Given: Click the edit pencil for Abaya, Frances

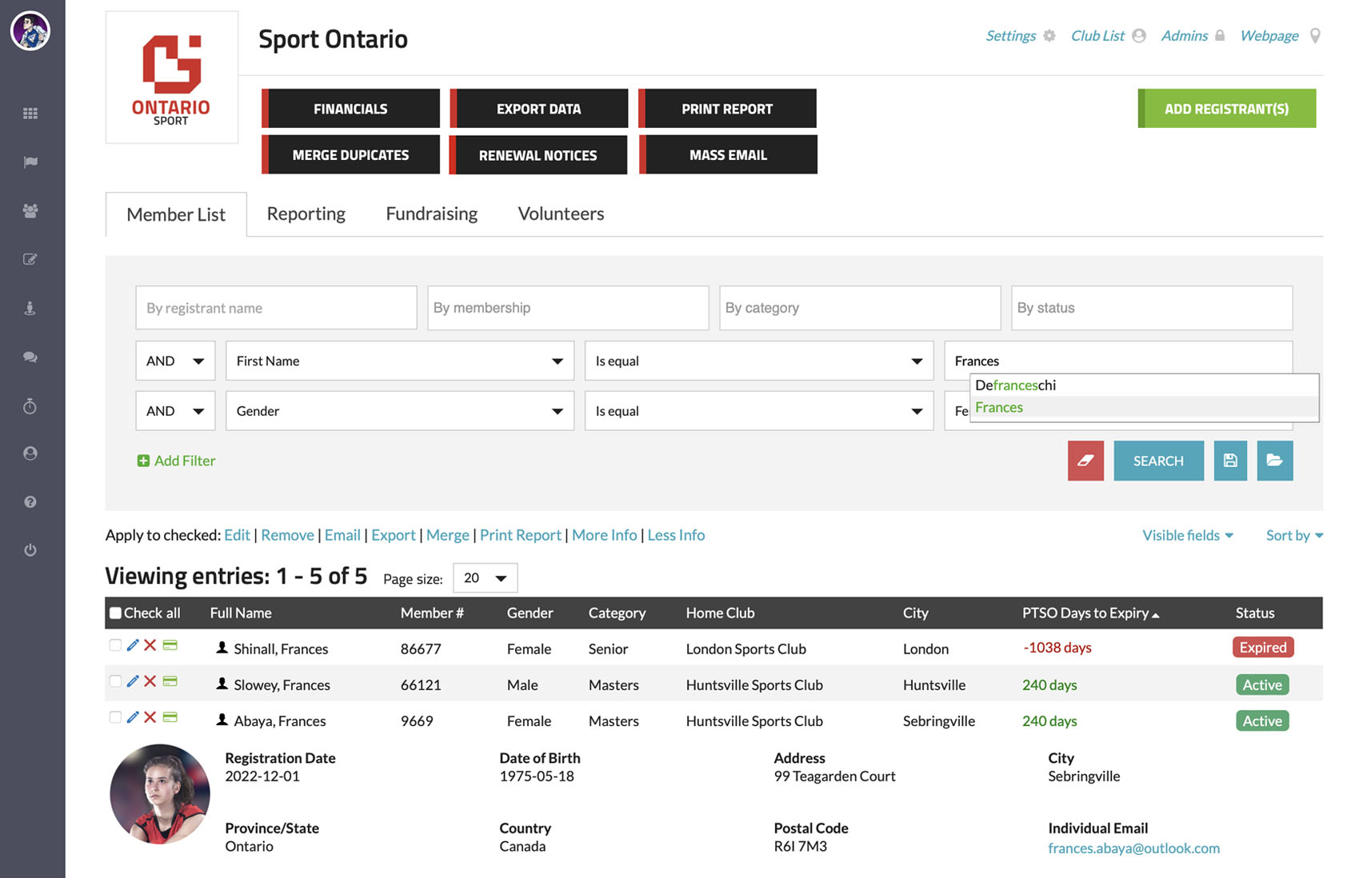Looking at the screenshot, I should click(x=132, y=717).
